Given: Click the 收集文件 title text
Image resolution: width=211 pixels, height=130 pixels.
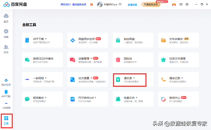Looking at the screenshot, I should coord(129,98).
